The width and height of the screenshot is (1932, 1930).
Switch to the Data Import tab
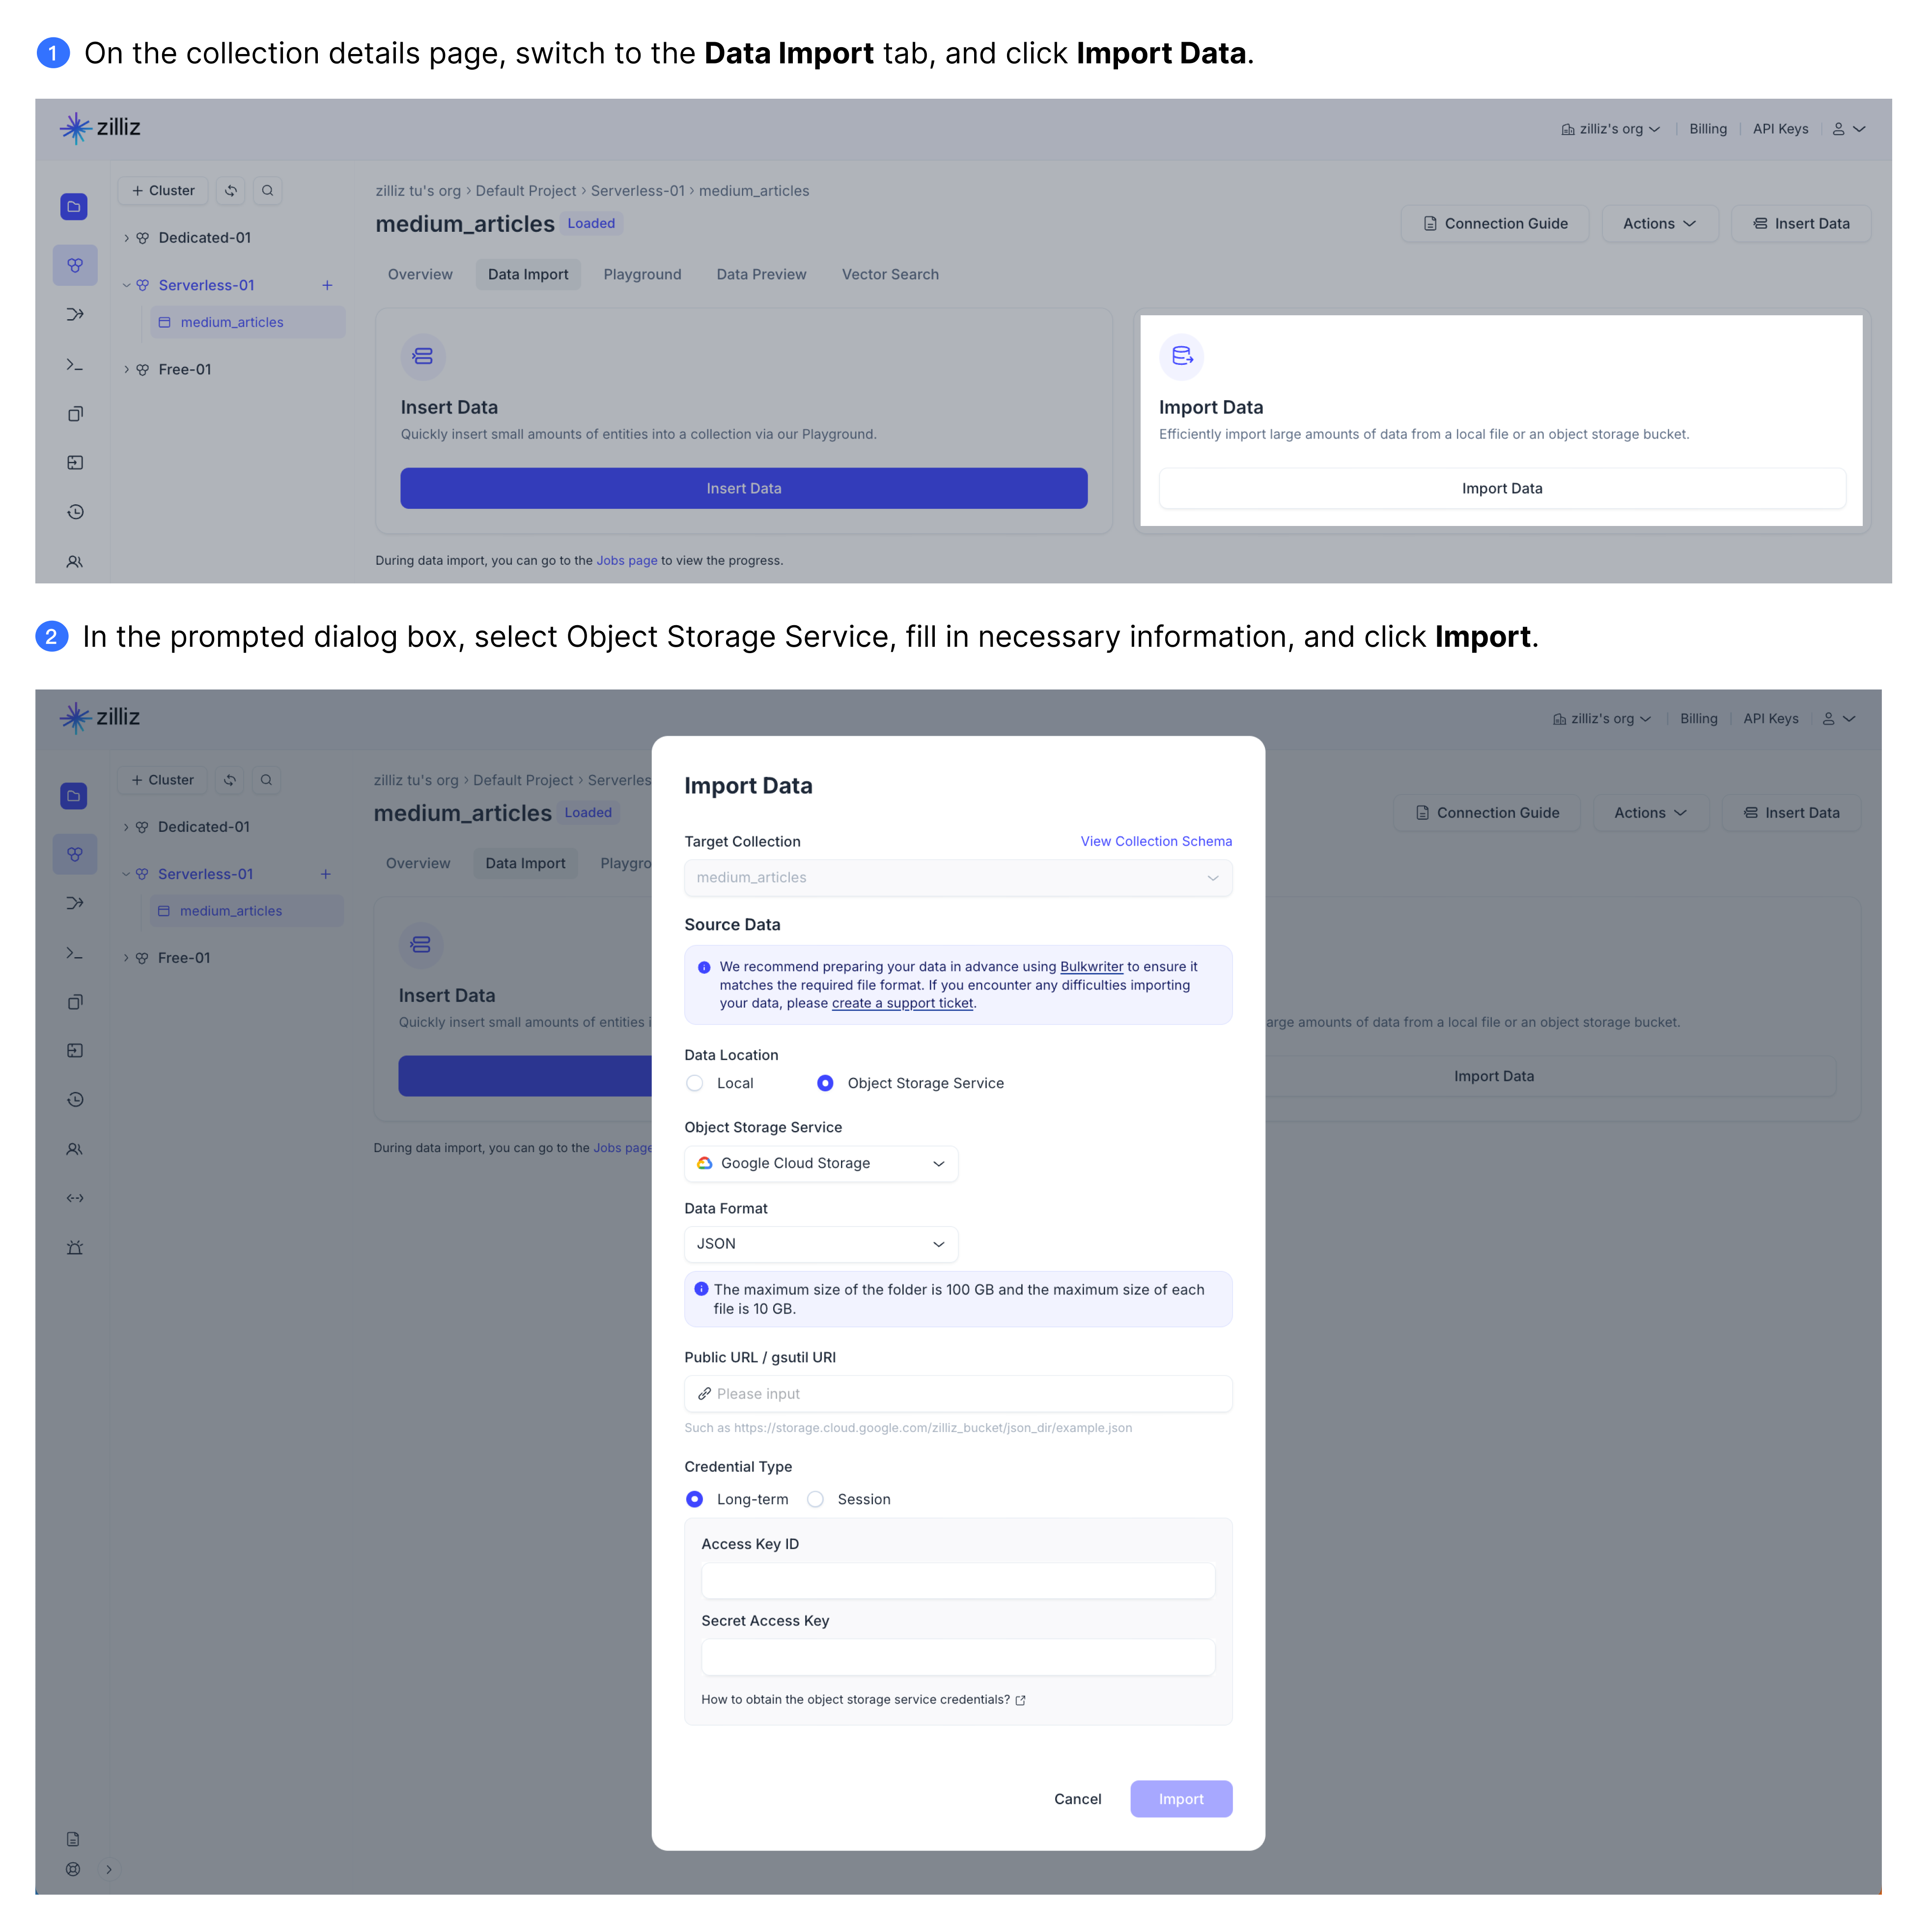(x=525, y=274)
